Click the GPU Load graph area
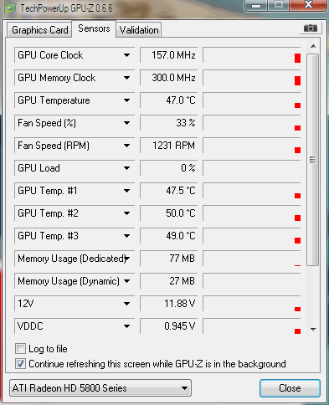 click(252, 168)
